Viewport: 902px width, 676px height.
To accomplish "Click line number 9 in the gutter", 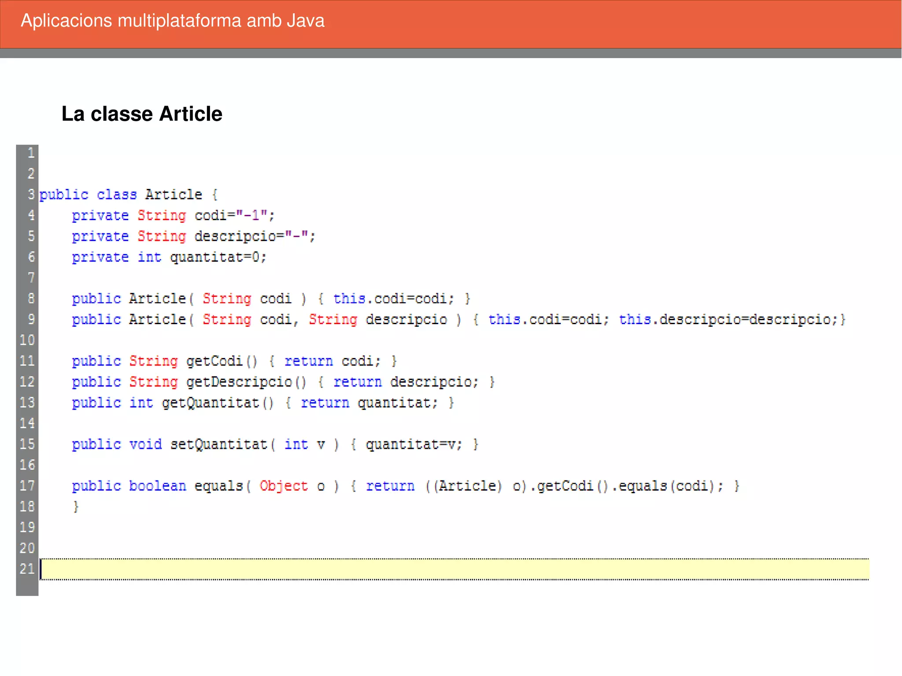I will click(31, 319).
